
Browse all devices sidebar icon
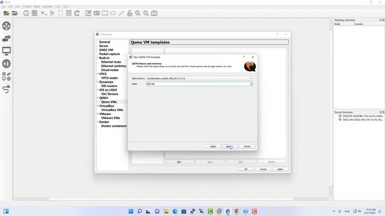(7, 76)
